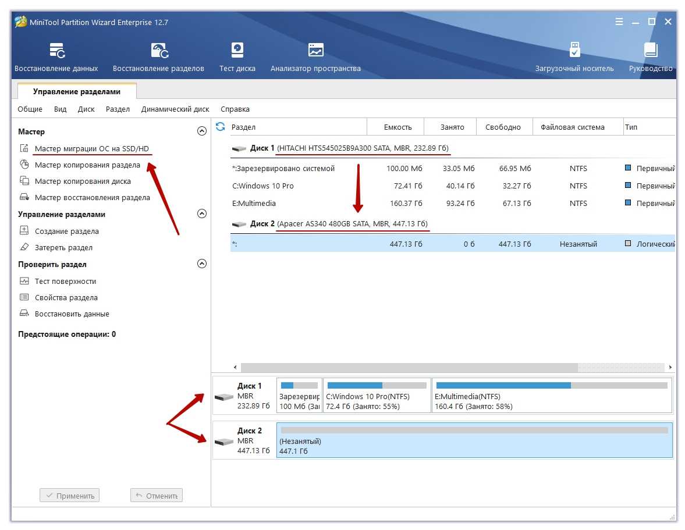Open Мастер копирования диска link

pos(83,181)
